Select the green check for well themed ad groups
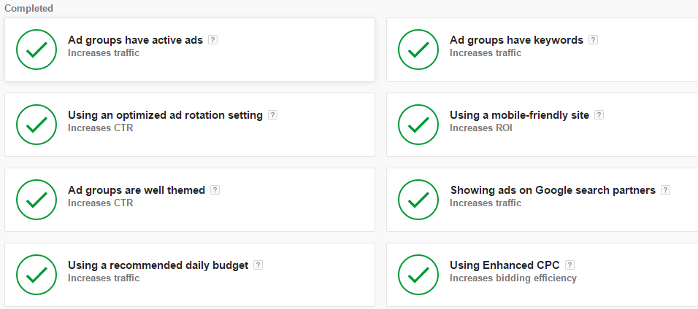 click(37, 200)
